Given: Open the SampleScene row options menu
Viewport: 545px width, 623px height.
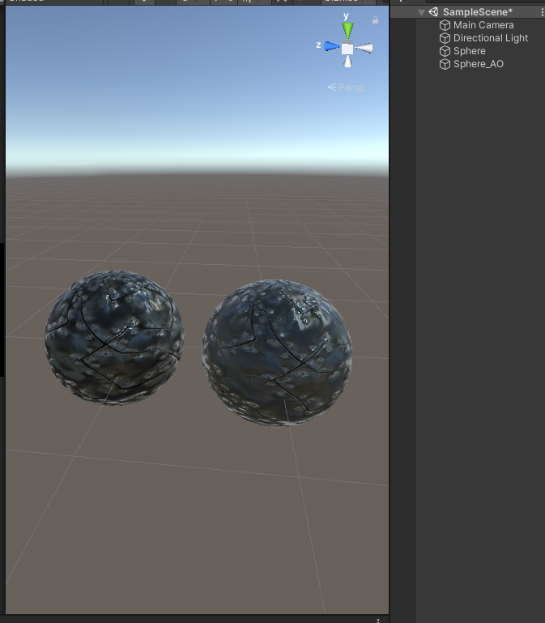Looking at the screenshot, I should [542, 12].
